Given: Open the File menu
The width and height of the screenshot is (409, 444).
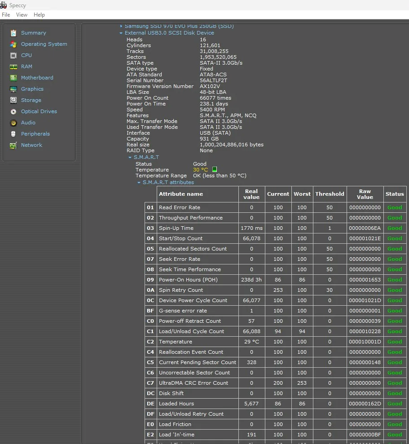Looking at the screenshot, I should 6,15.
